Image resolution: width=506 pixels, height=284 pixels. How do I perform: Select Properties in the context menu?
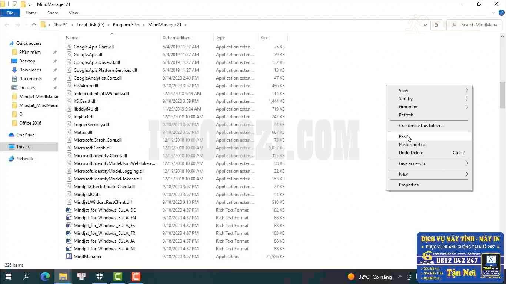[x=409, y=185]
